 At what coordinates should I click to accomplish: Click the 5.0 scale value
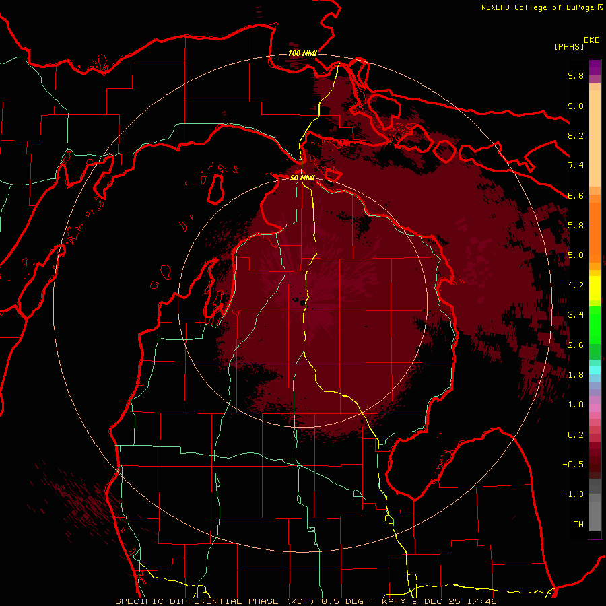[576, 255]
